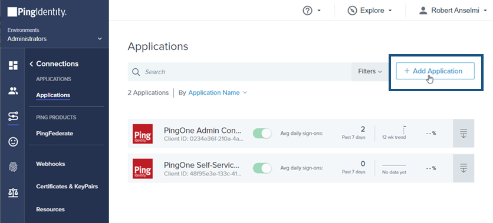Open the fingerprint Security icon in sidebar

(x=13, y=167)
